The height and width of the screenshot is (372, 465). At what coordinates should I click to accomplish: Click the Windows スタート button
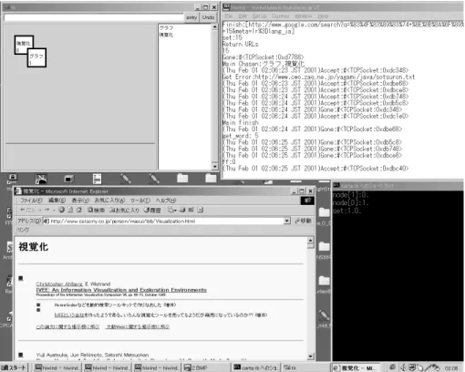[14, 367]
